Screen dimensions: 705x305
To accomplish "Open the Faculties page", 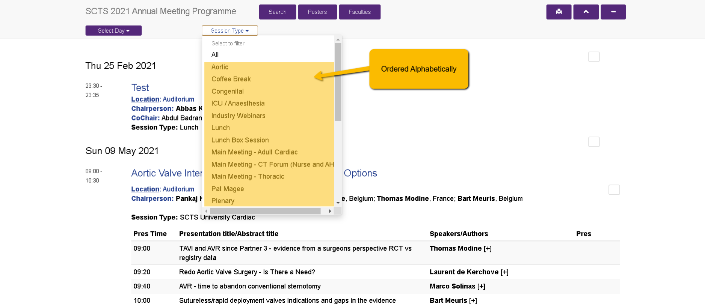I will pyautogui.click(x=359, y=12).
